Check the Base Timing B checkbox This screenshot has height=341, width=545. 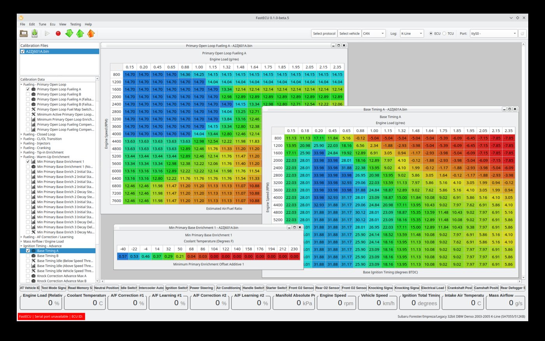click(x=28, y=256)
